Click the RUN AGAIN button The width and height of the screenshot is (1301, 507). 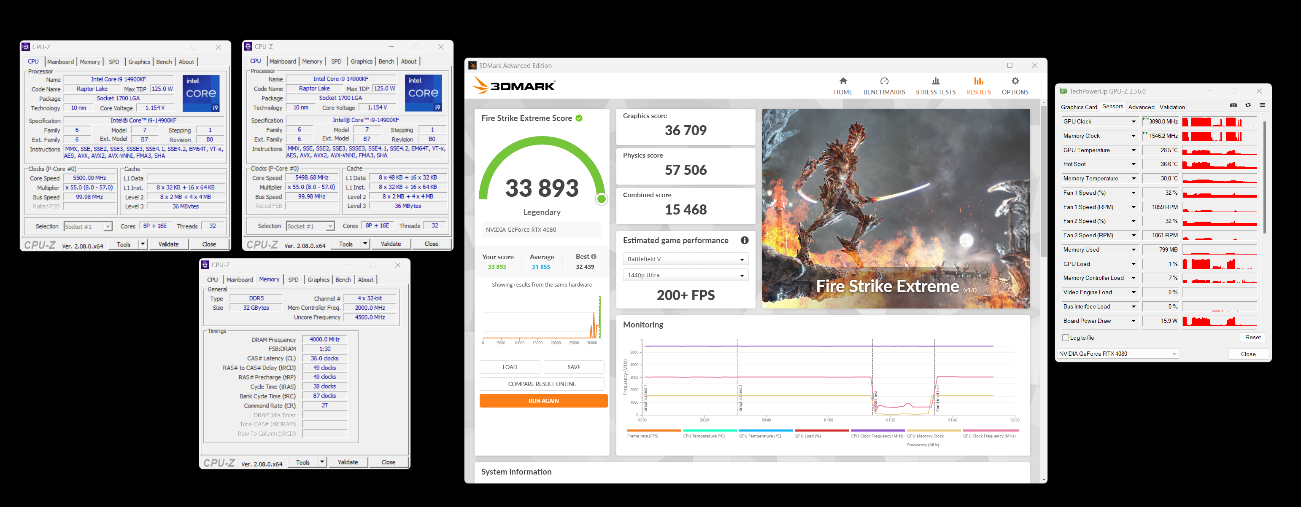(543, 401)
